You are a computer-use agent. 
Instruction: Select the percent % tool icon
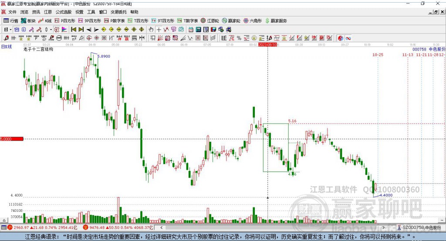(239, 38)
